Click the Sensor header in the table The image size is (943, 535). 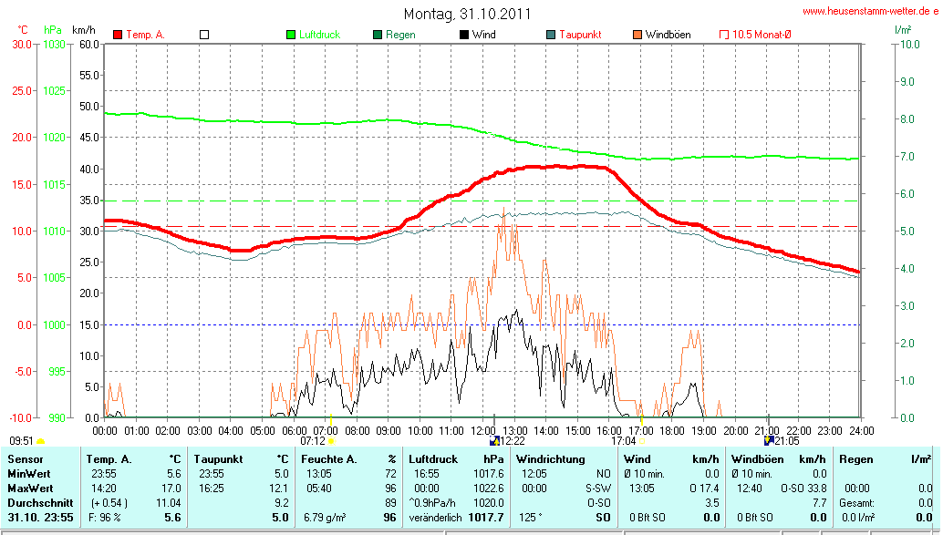point(26,458)
